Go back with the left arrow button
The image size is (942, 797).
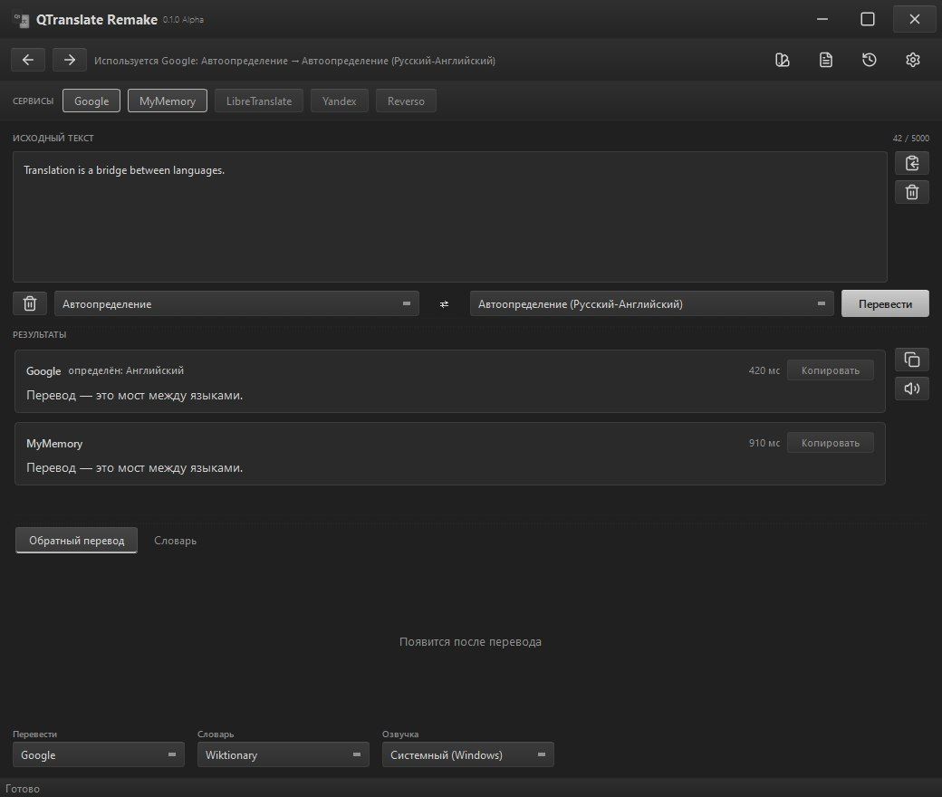28,60
